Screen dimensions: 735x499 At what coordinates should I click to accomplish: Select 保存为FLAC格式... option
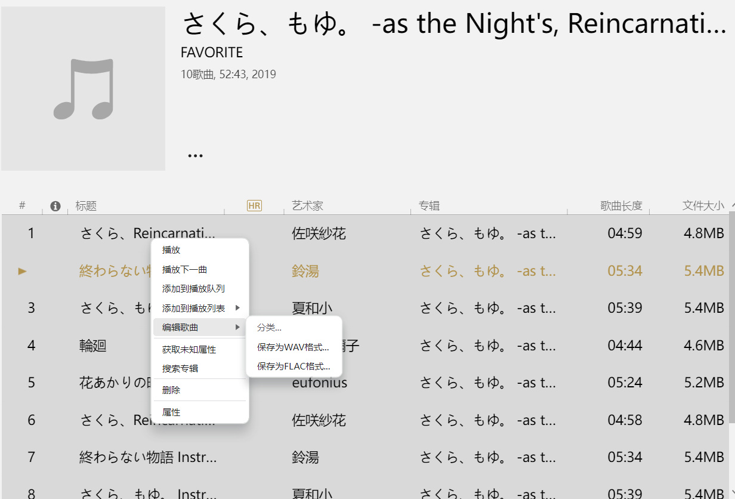click(x=294, y=366)
